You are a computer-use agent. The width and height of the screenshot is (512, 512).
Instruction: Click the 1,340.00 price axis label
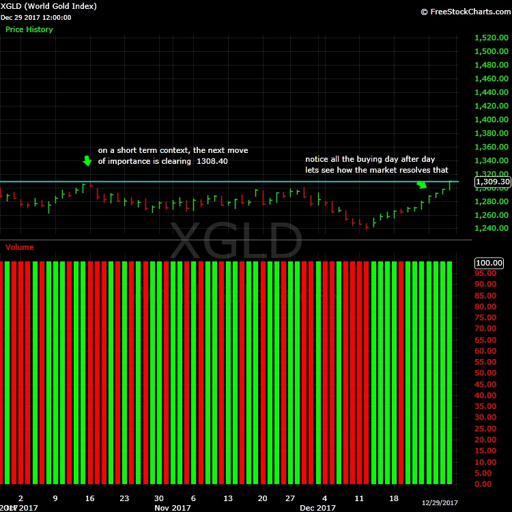pos(491,160)
